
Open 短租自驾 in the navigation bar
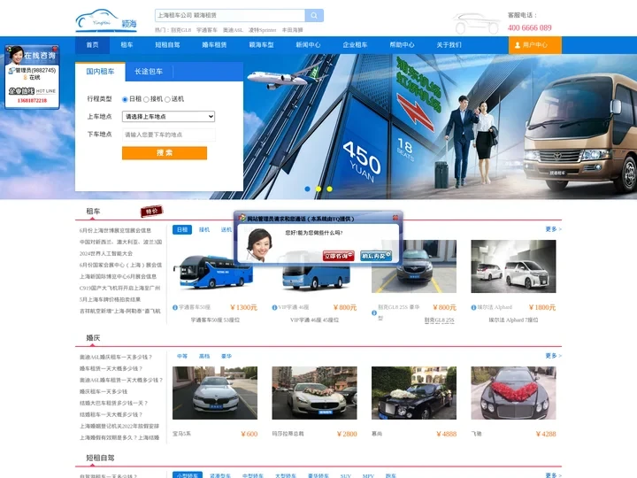pyautogui.click(x=167, y=45)
